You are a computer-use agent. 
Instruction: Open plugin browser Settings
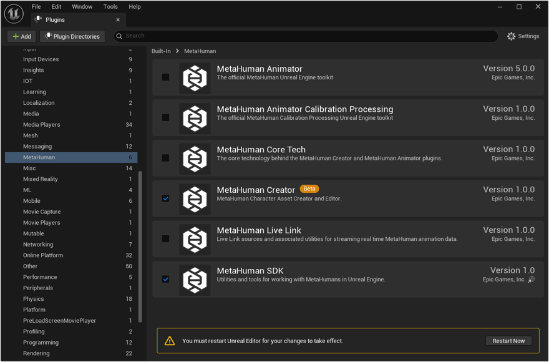click(523, 36)
